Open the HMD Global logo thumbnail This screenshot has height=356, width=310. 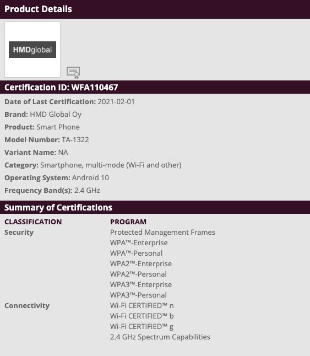click(32, 50)
